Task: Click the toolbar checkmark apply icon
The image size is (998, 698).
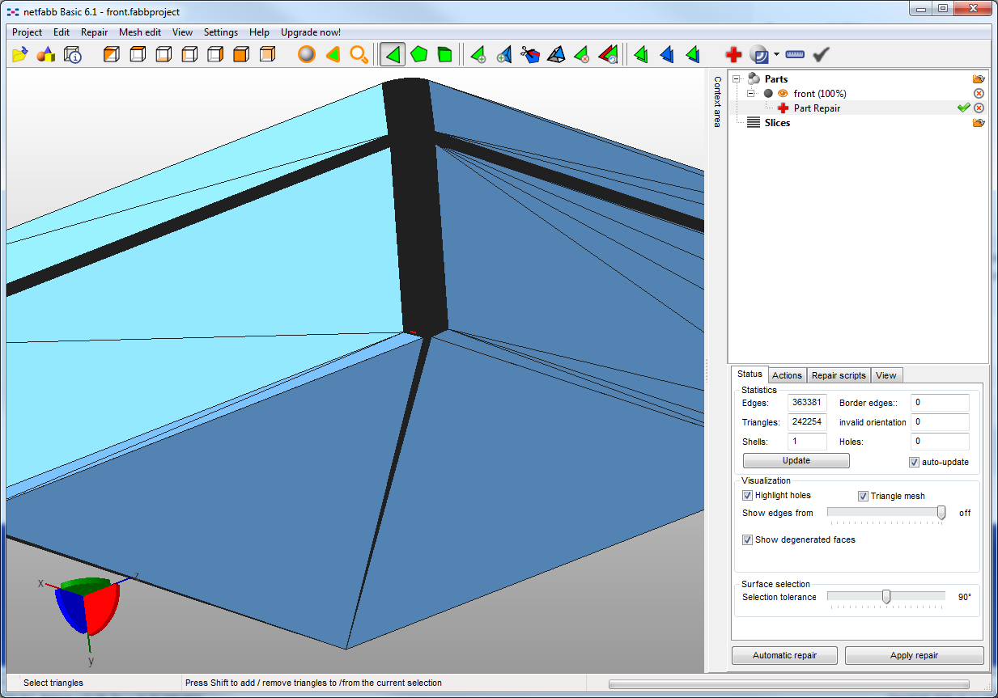Action: [822, 55]
